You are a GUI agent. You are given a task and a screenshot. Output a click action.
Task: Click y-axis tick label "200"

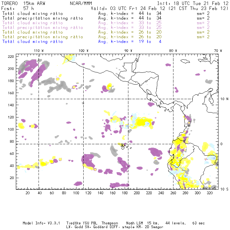11,69
